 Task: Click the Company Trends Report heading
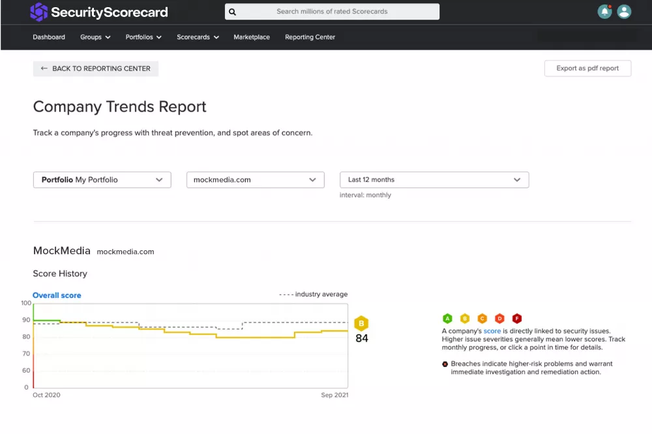coord(120,107)
